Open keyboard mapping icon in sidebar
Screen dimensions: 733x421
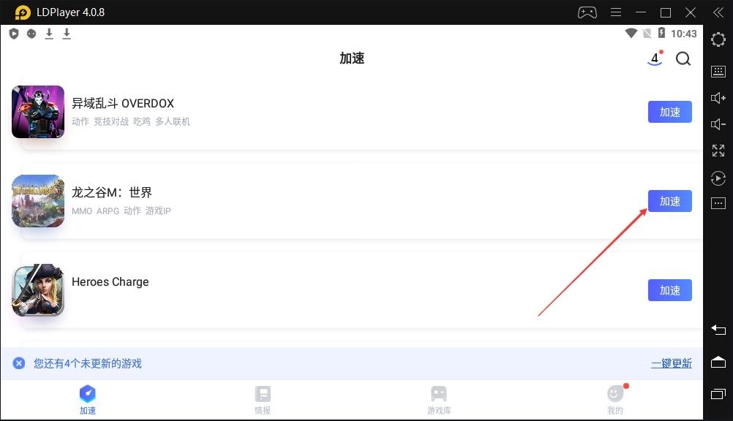click(718, 72)
